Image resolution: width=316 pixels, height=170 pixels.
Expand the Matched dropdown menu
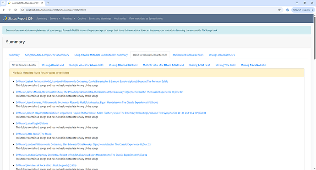tap(69, 18)
